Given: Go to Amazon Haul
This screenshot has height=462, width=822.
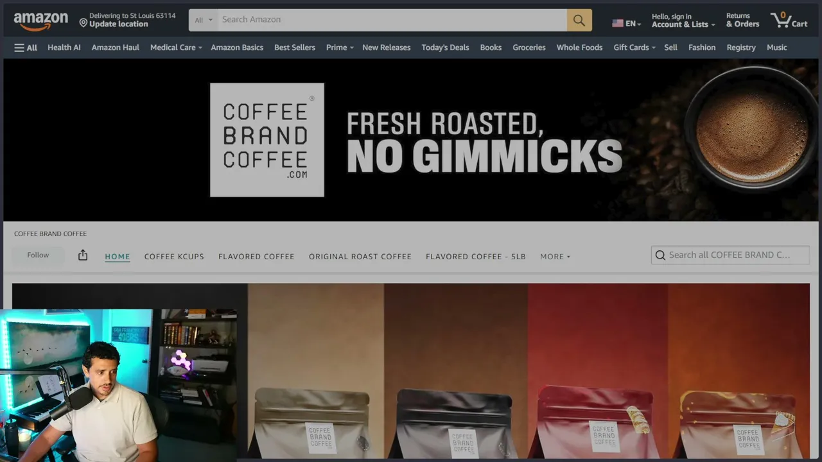Looking at the screenshot, I should click(116, 47).
